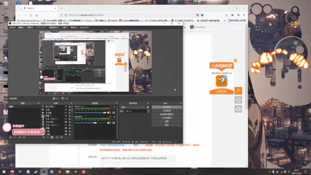Click the Firefox address bar URL
311x175 pixels.
coord(86,15)
